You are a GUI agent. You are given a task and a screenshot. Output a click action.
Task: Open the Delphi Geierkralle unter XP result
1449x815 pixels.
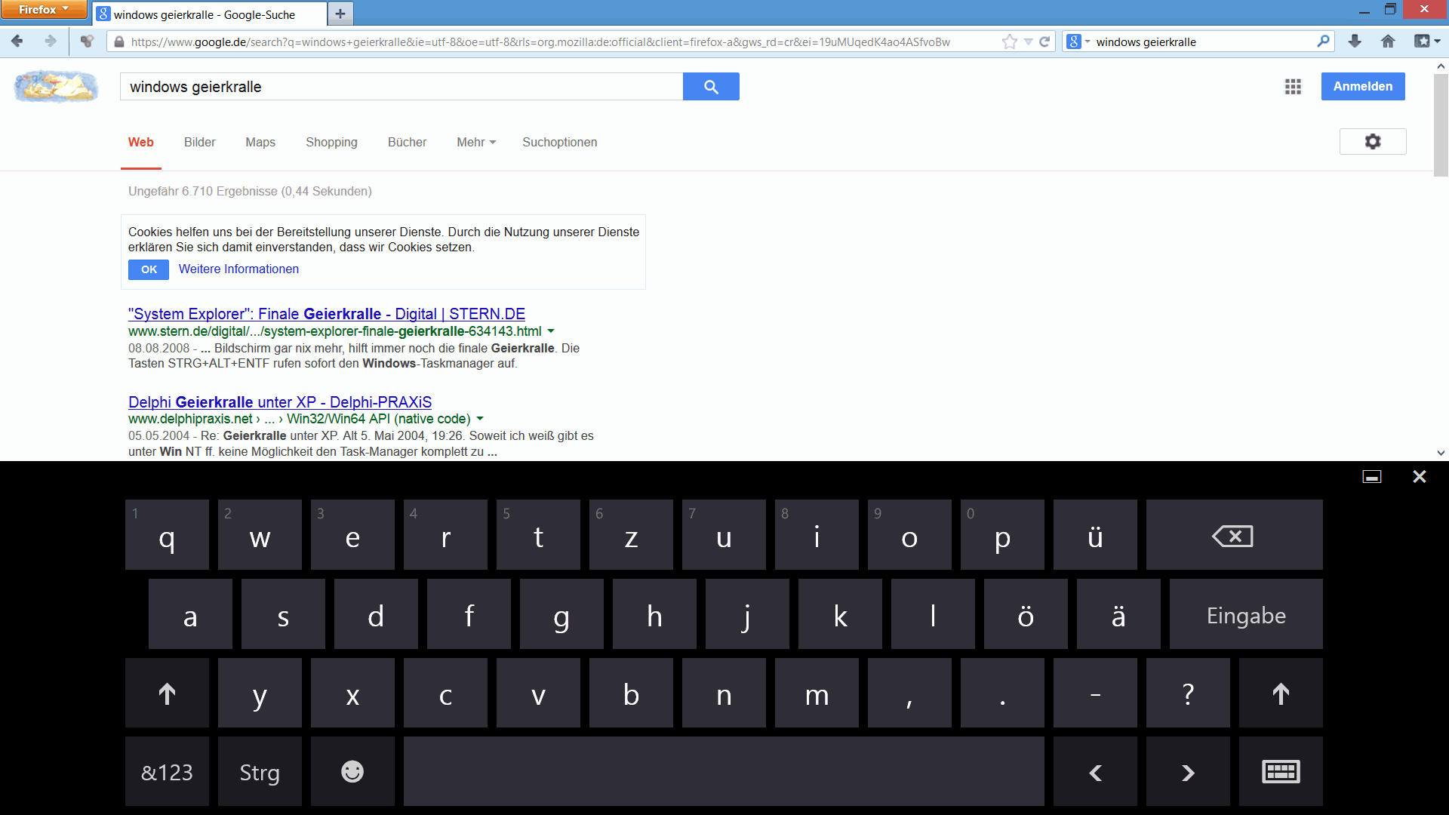[x=280, y=402]
